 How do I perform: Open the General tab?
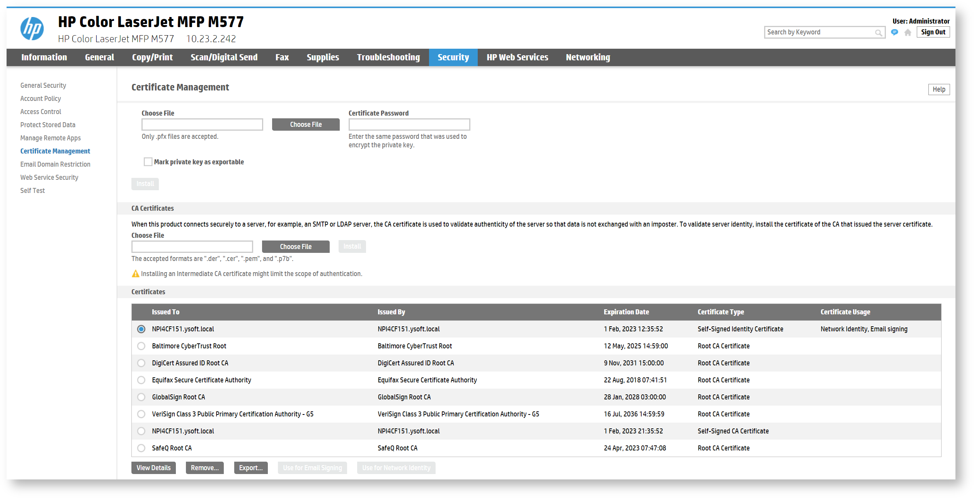tap(99, 57)
